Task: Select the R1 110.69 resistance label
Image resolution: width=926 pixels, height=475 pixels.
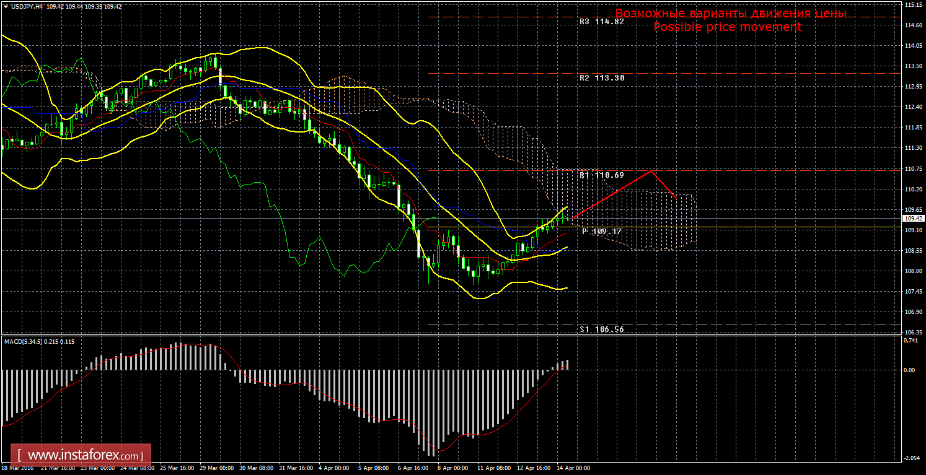Action: tap(601, 175)
